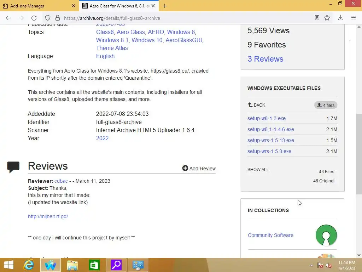Click the English language link

click(105, 56)
